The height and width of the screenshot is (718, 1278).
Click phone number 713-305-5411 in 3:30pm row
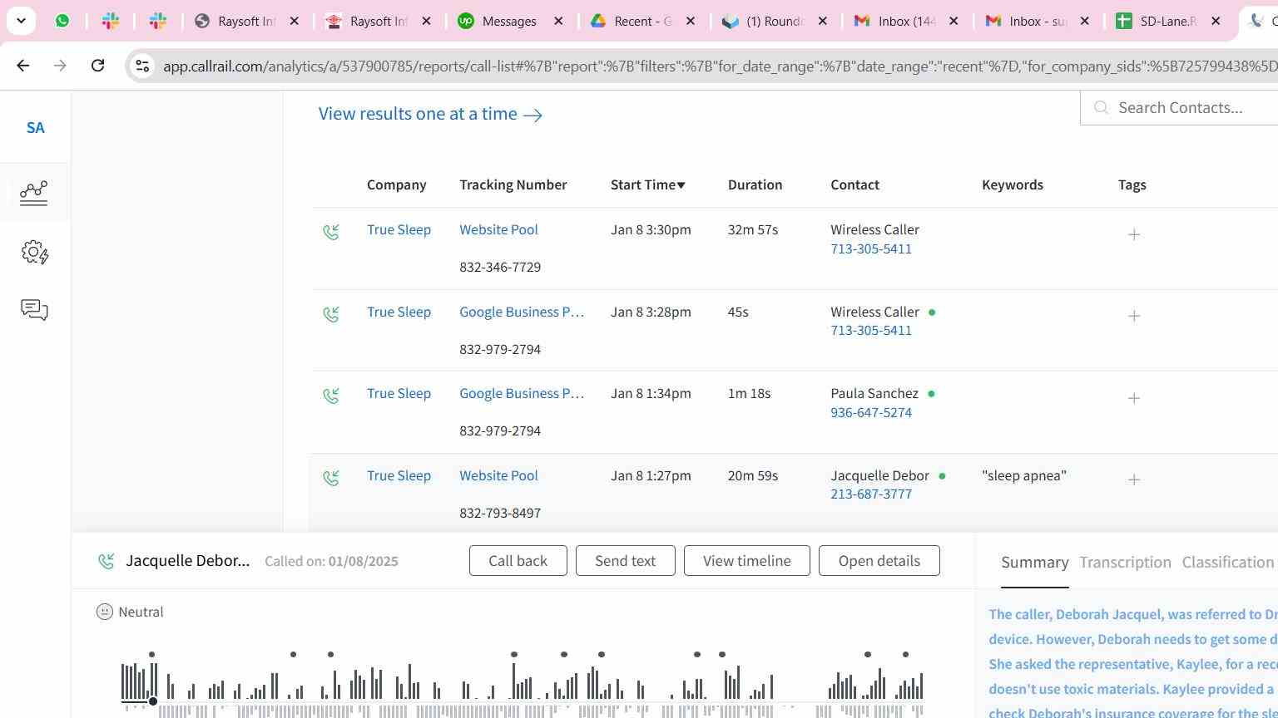point(871,248)
